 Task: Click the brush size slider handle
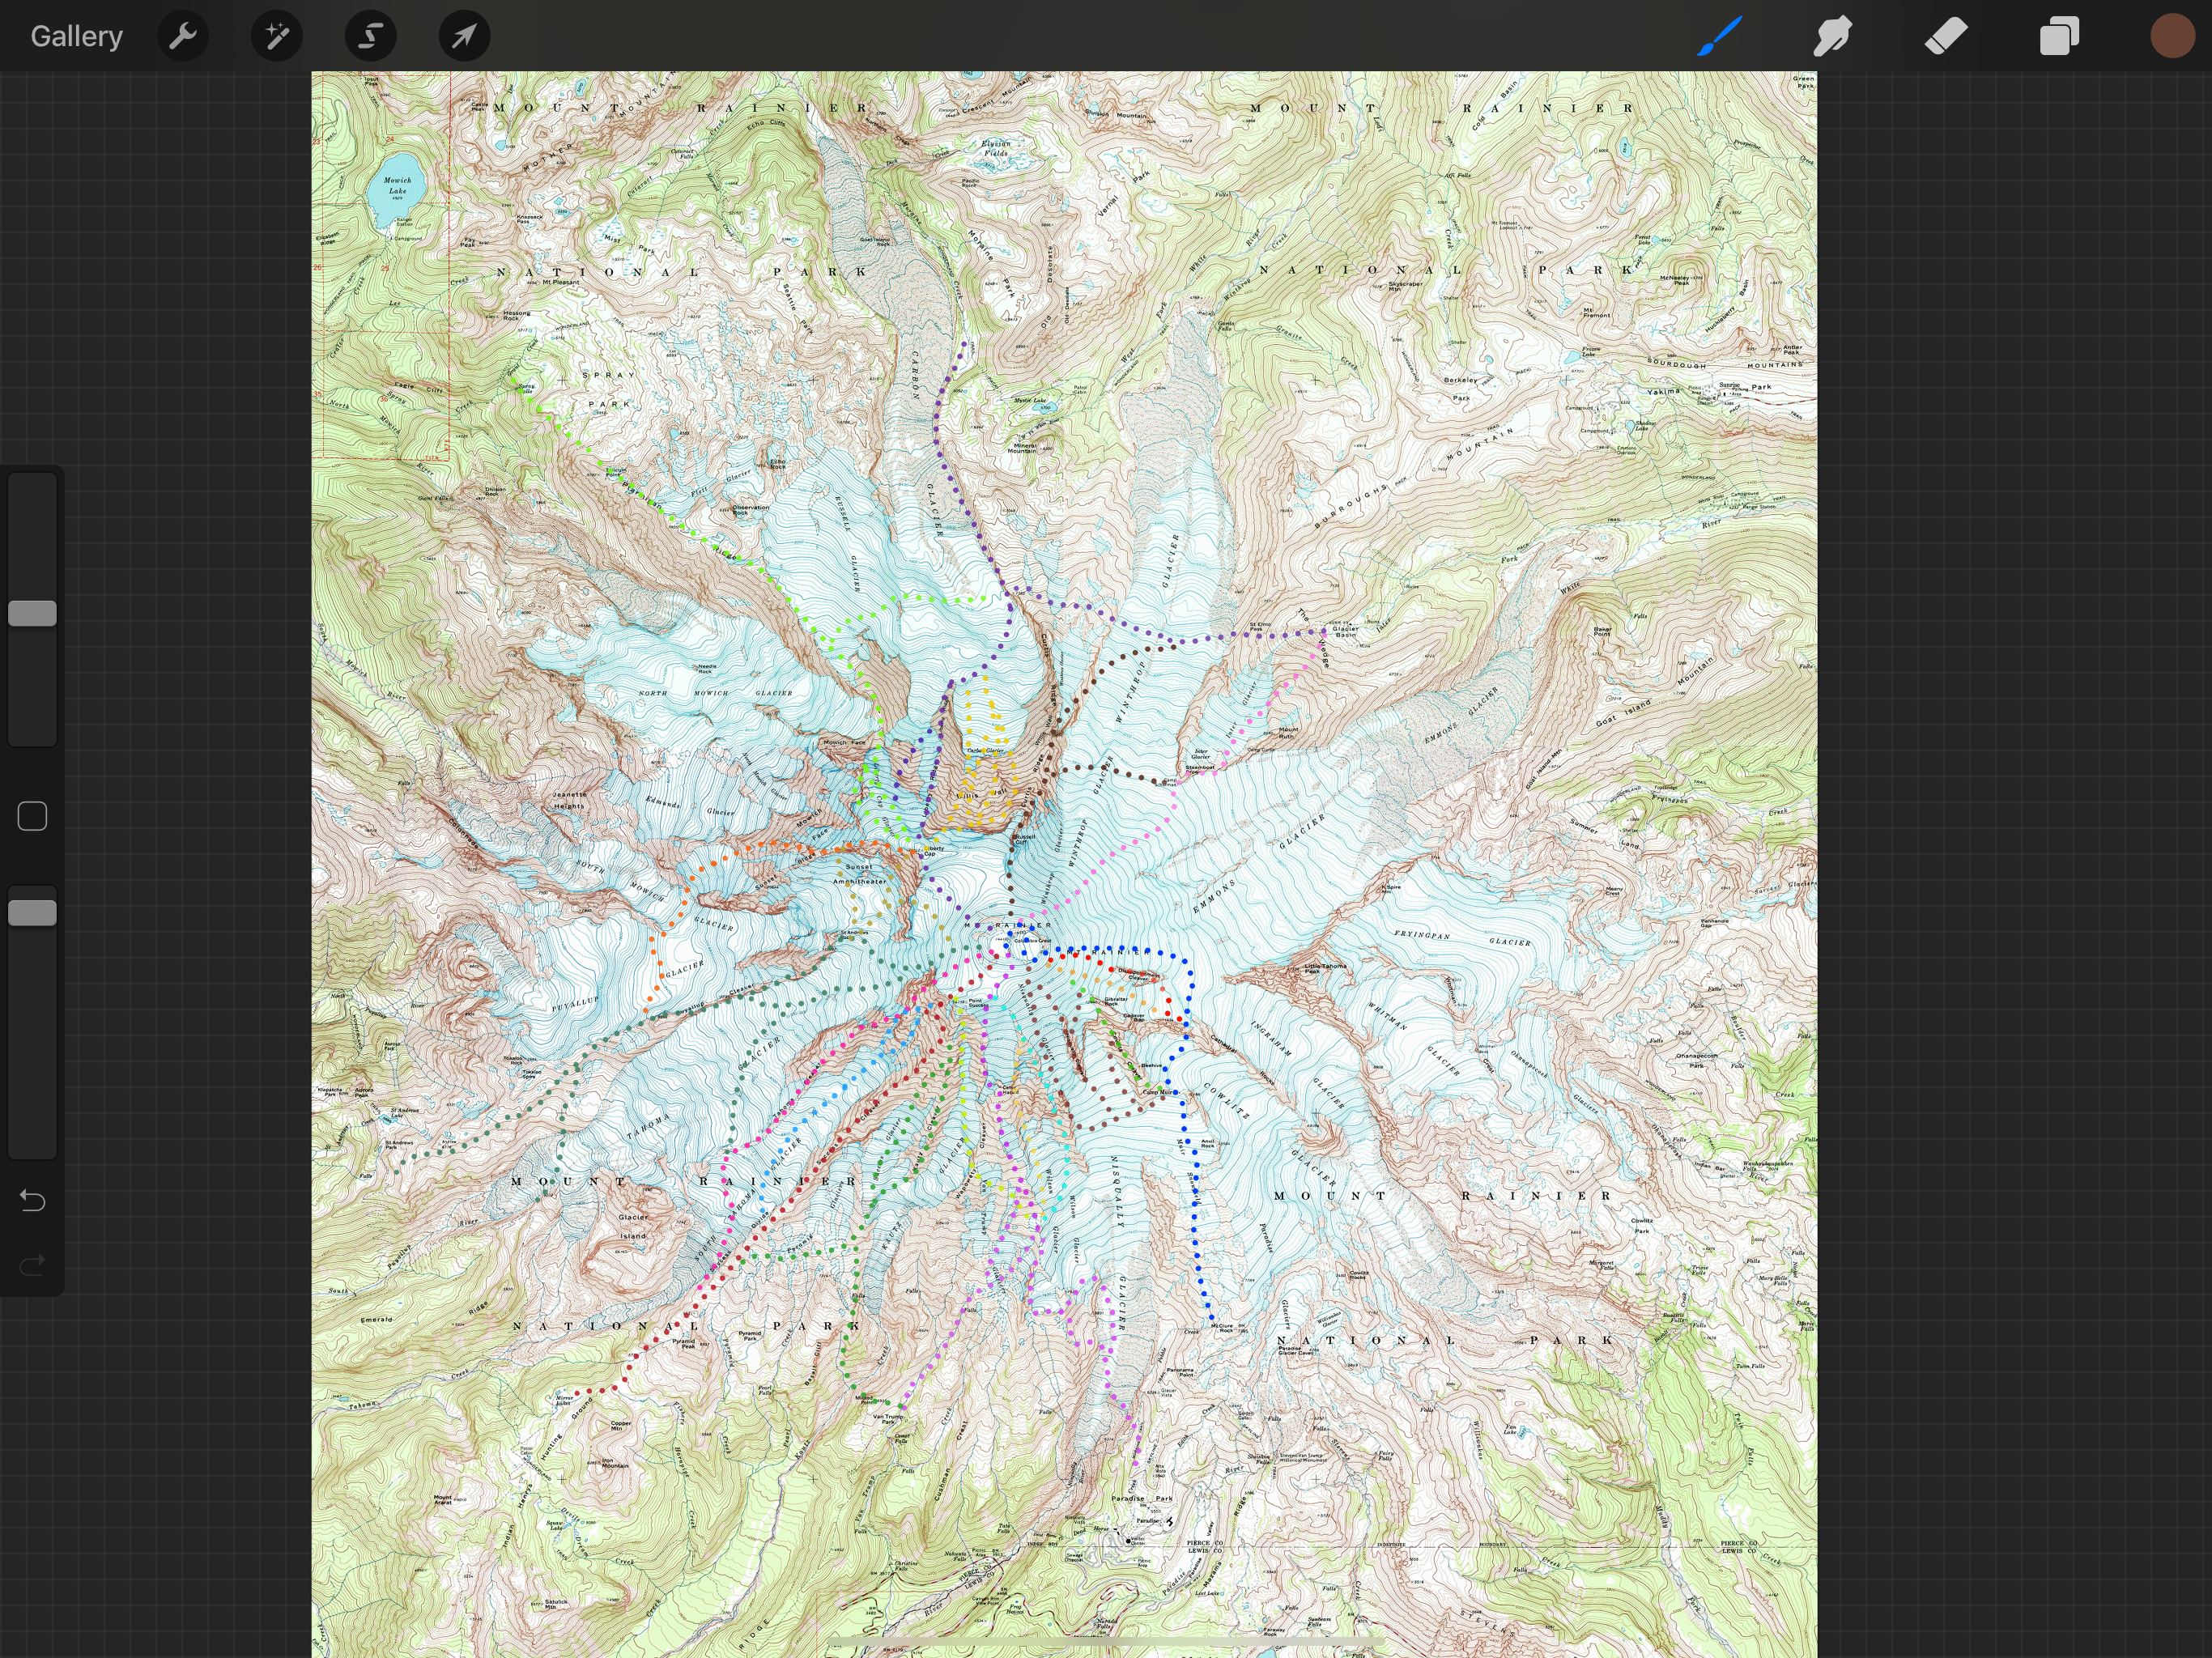pyautogui.click(x=32, y=613)
